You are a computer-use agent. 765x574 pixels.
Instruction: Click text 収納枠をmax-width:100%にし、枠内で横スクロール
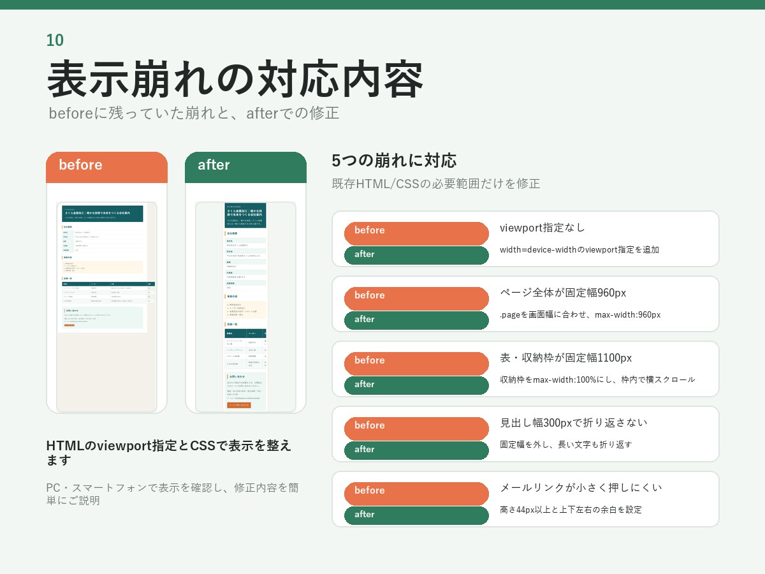click(597, 379)
